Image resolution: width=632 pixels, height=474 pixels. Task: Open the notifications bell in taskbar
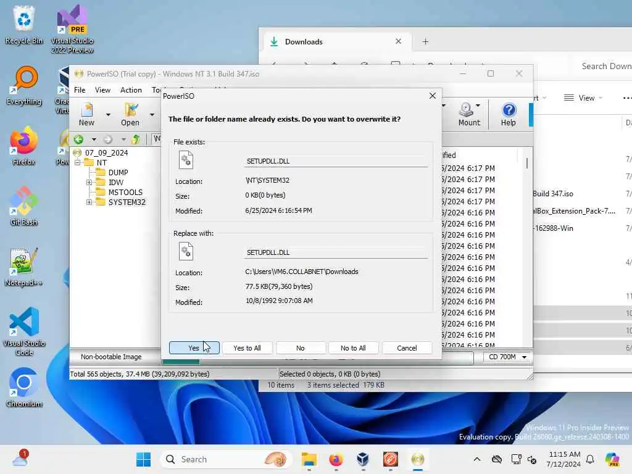point(590,459)
